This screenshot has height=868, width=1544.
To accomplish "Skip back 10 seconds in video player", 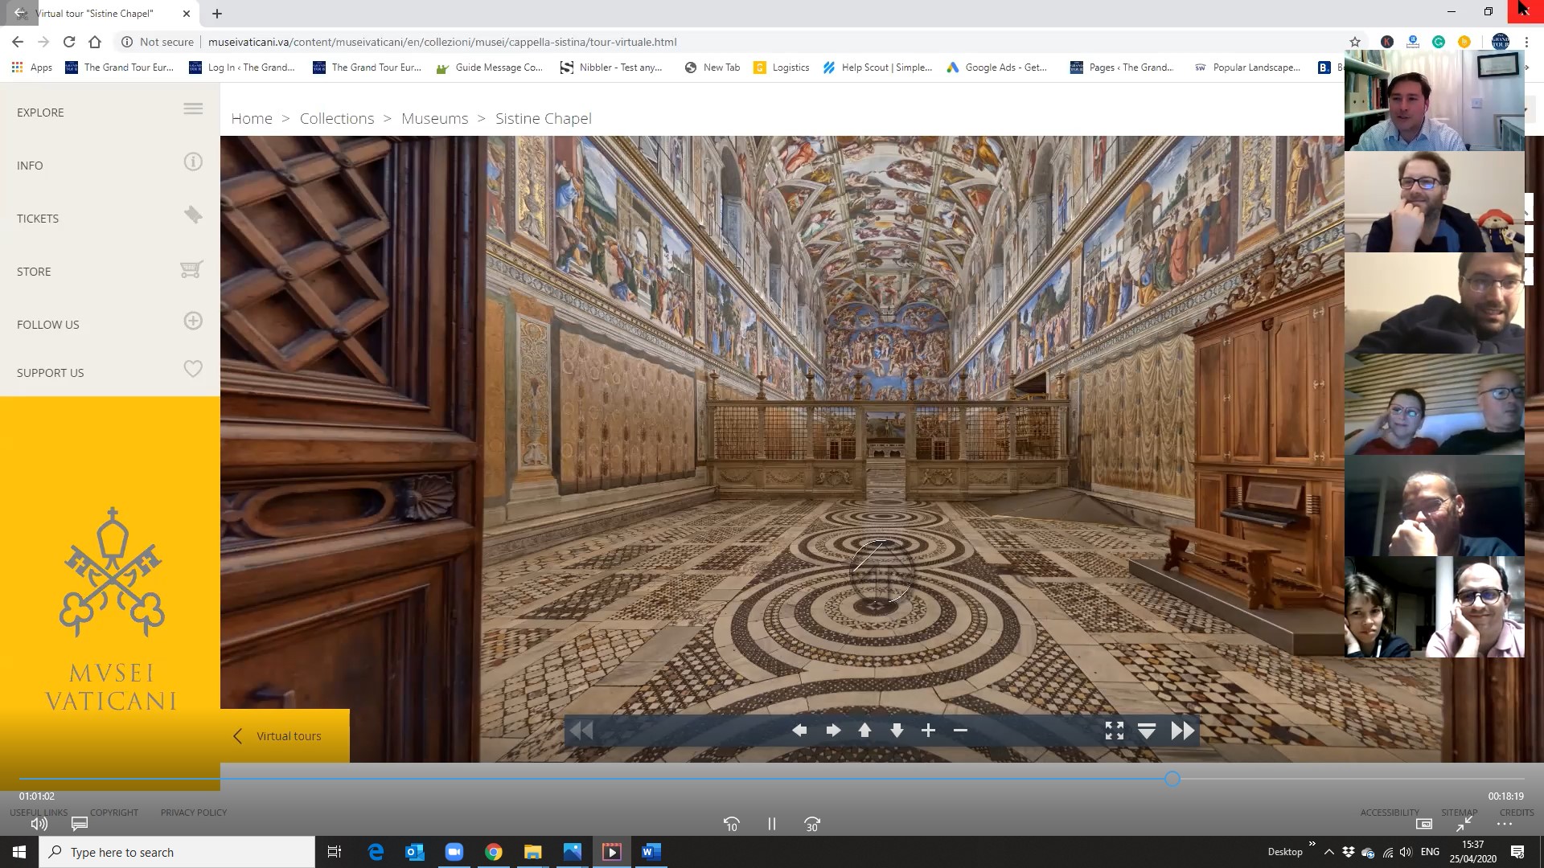I will tap(731, 824).
